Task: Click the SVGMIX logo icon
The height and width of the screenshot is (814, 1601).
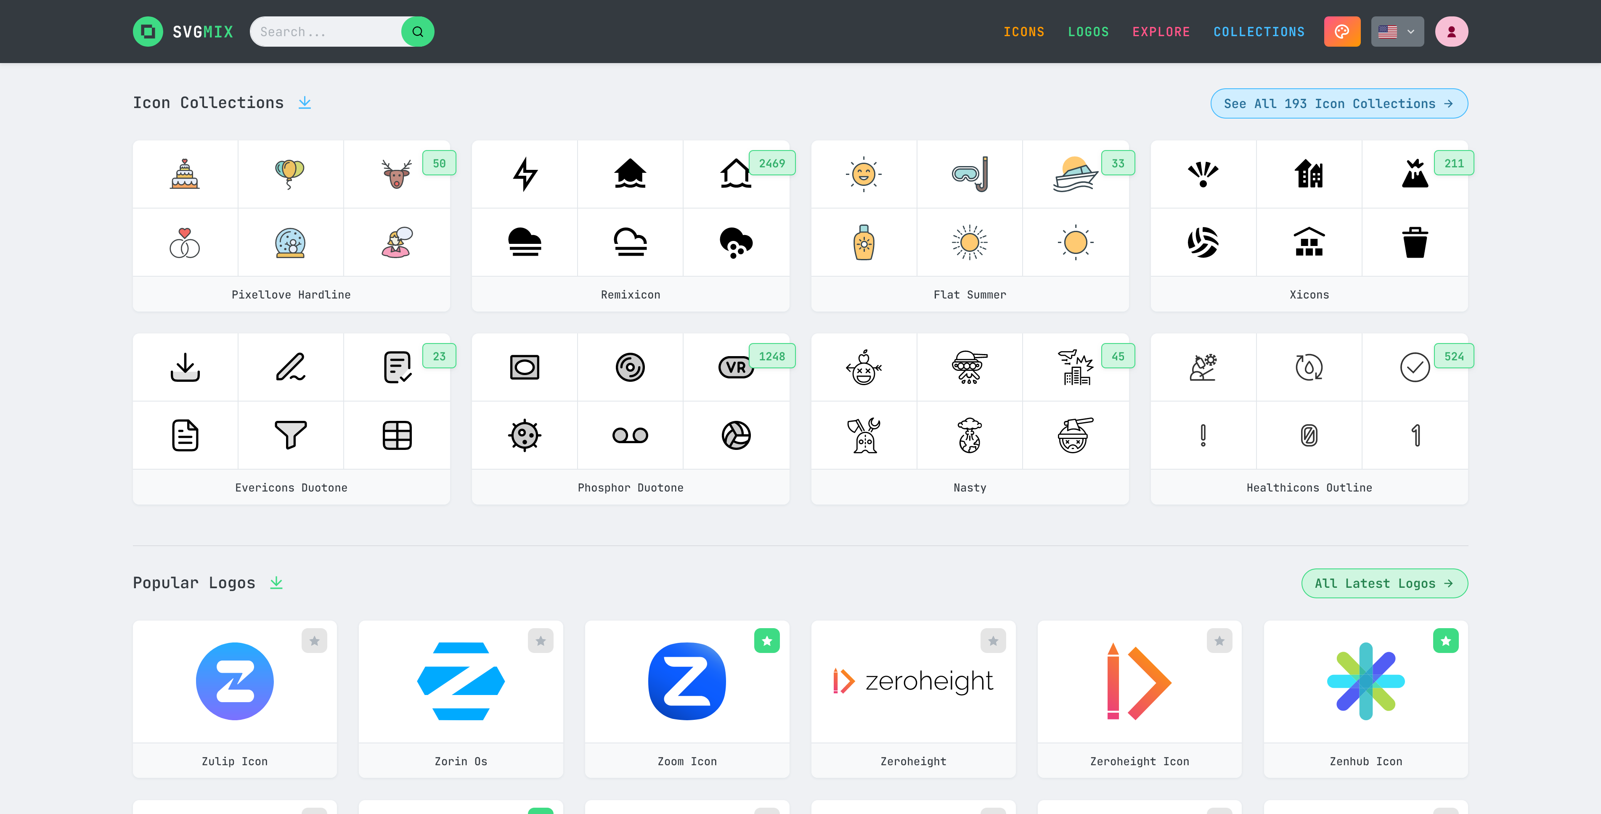Action: coord(148,32)
